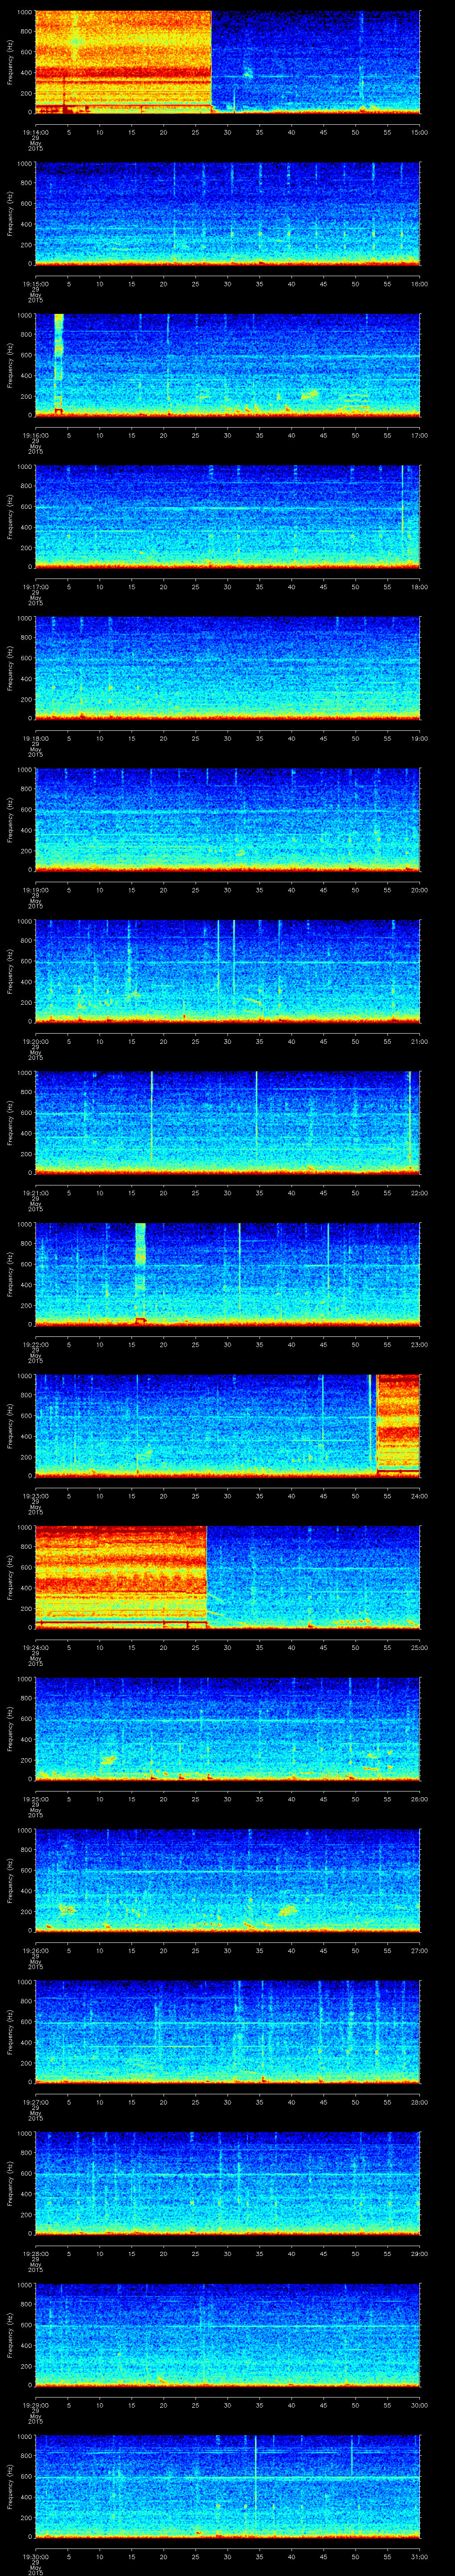Image resolution: width=455 pixels, height=2576 pixels.
Task: Choose the spectrogram panel starting at 19:30:00
Action: (227, 2486)
